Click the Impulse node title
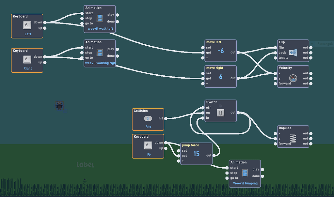The width and height of the screenshot is (334, 197). click(x=285, y=128)
